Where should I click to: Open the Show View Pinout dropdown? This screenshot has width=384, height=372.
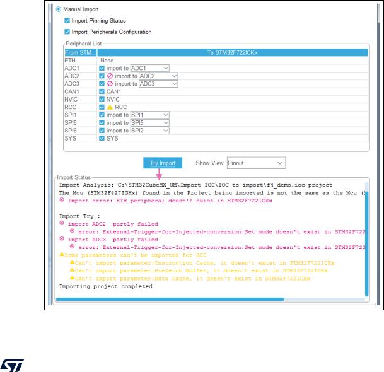click(x=256, y=163)
